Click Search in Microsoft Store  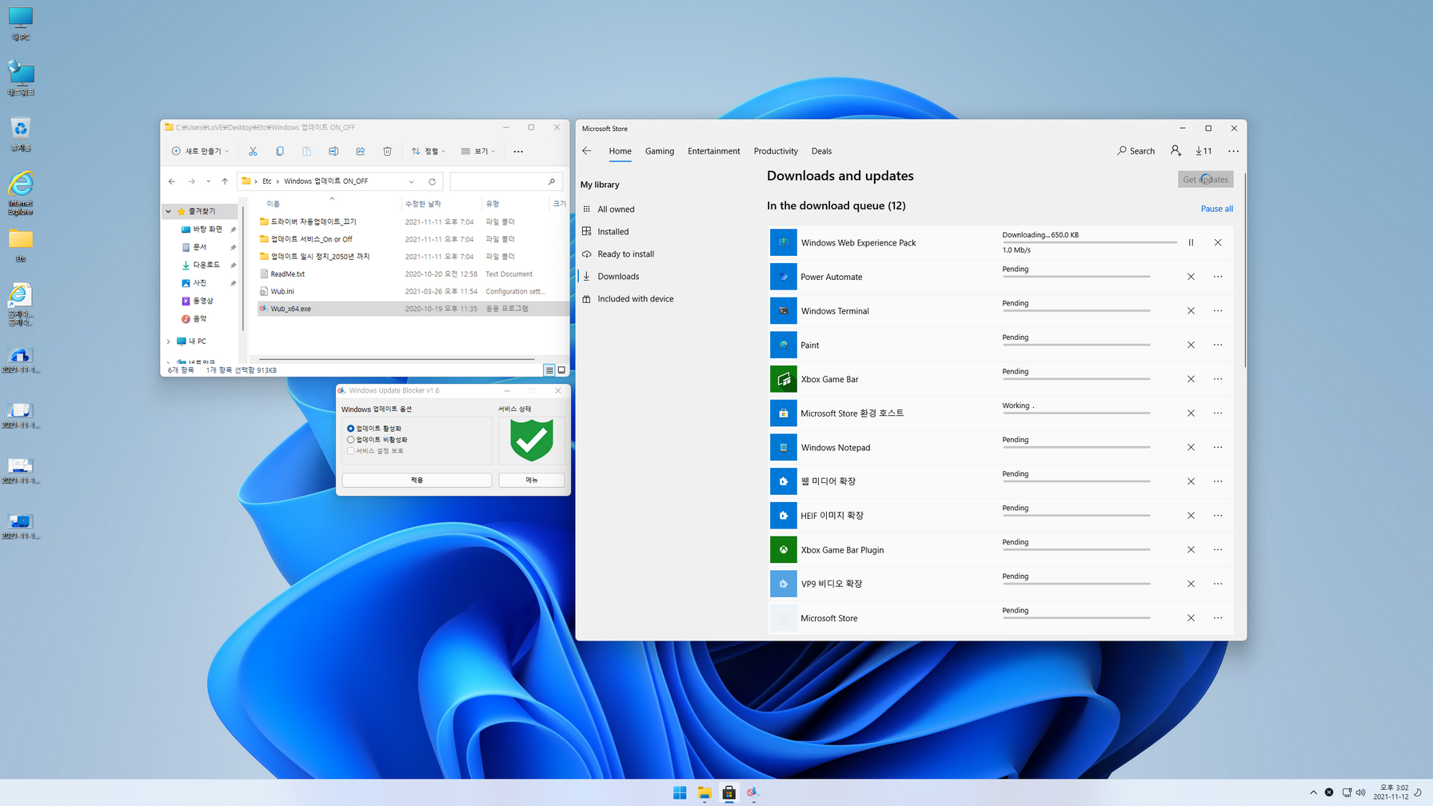(1136, 150)
